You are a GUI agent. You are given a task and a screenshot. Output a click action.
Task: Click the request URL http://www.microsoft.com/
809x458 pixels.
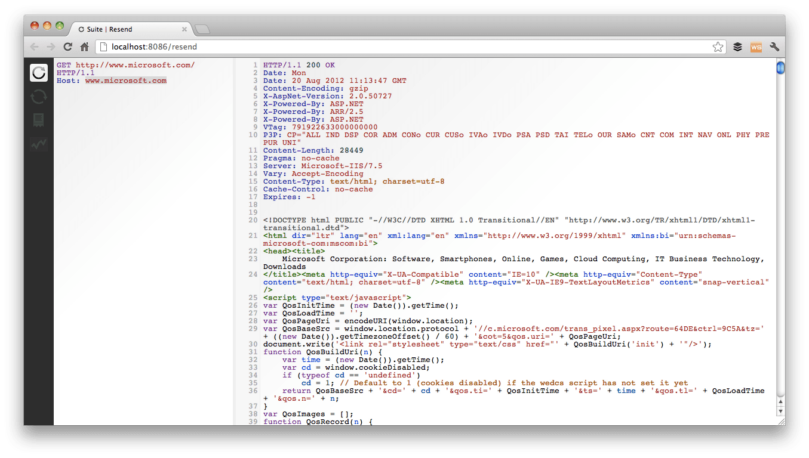point(135,65)
